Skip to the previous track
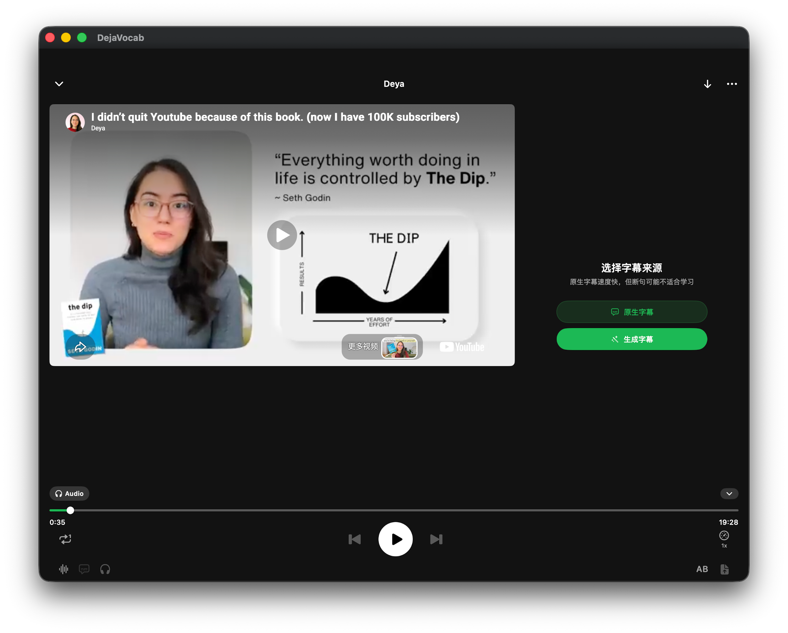The height and width of the screenshot is (633, 788). (x=354, y=539)
